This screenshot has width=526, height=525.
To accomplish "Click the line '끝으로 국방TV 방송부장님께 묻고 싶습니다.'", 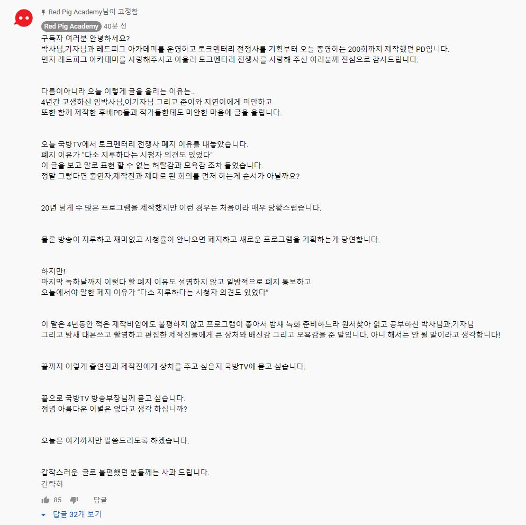I will tap(113, 398).
